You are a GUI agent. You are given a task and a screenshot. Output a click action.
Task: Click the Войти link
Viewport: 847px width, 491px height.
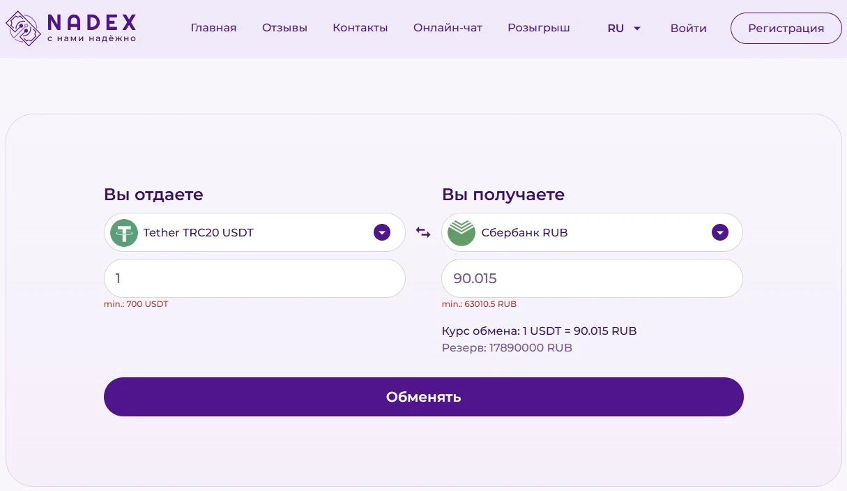point(689,29)
